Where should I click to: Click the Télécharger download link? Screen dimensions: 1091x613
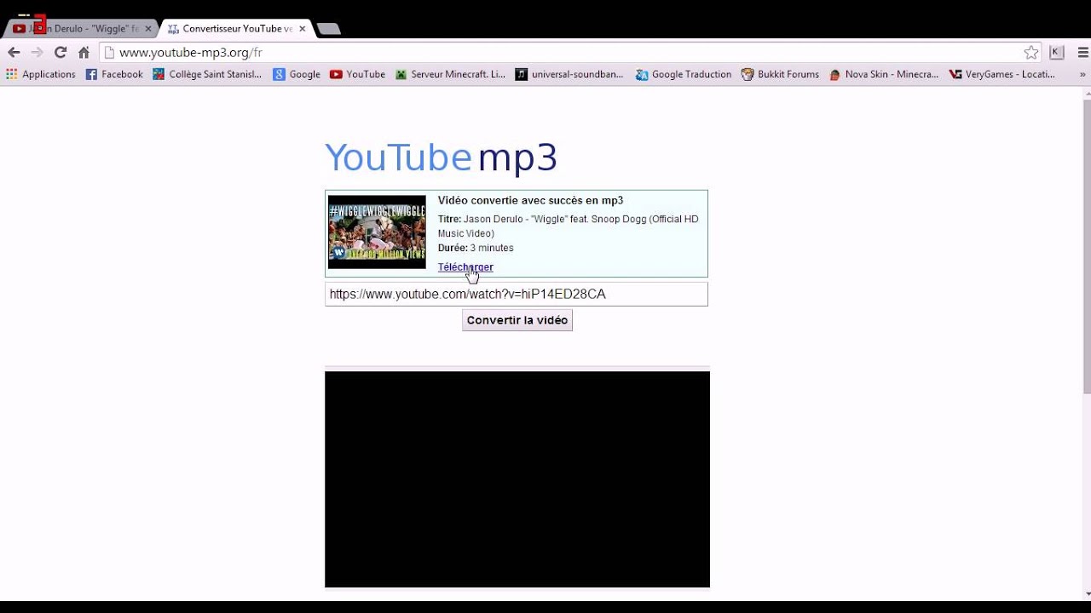click(x=465, y=267)
